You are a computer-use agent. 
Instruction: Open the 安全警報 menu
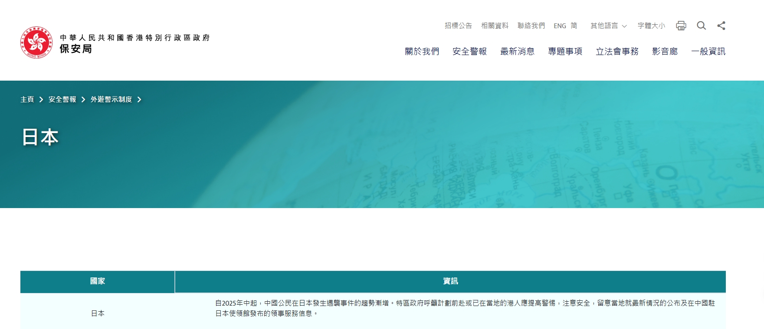coord(469,52)
